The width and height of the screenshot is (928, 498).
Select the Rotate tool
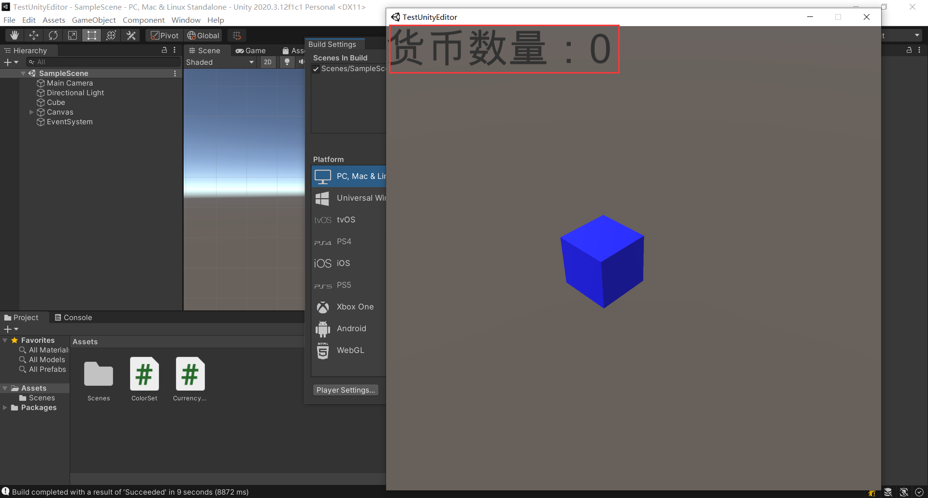point(53,35)
